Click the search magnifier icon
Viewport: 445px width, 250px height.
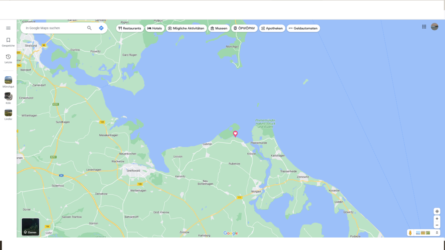89,28
